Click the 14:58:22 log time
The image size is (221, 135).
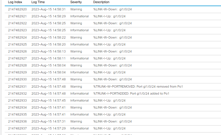pos(48,37)
